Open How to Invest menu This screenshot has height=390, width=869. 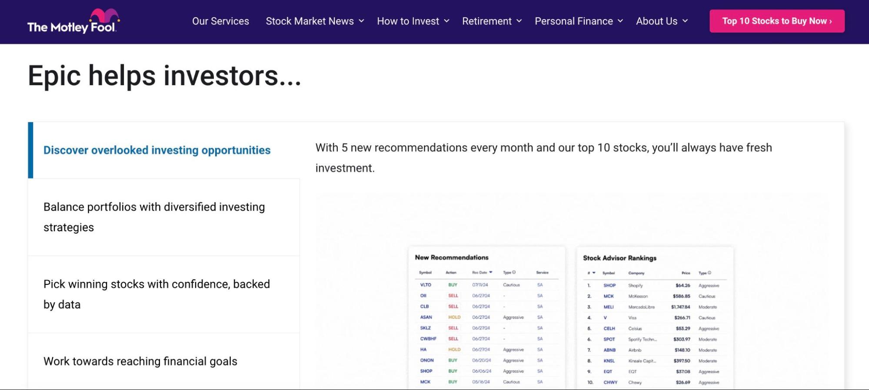(x=408, y=21)
